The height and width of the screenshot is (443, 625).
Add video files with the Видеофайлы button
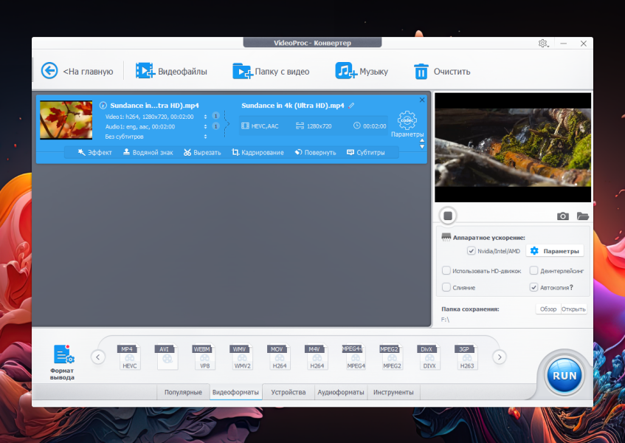[171, 72]
